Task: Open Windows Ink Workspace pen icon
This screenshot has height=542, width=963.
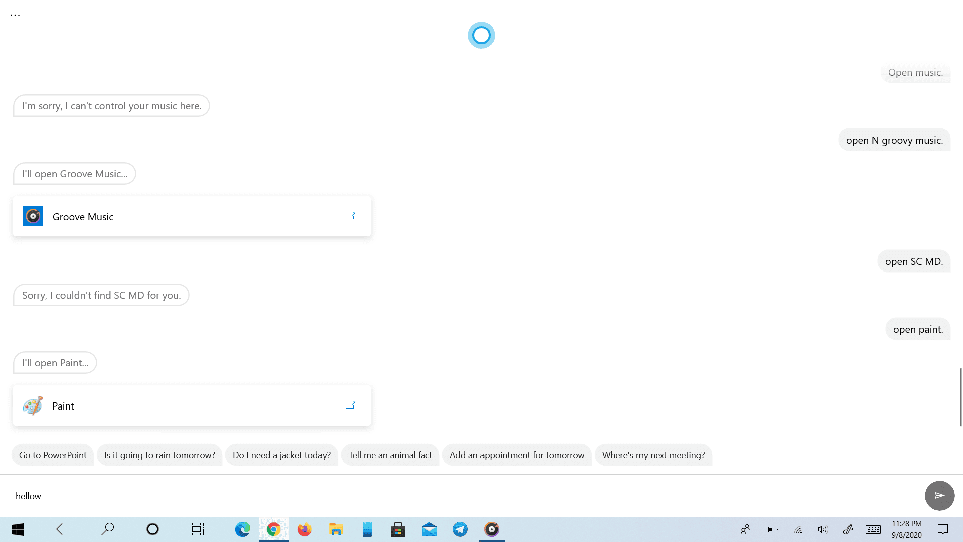Action: point(848,529)
